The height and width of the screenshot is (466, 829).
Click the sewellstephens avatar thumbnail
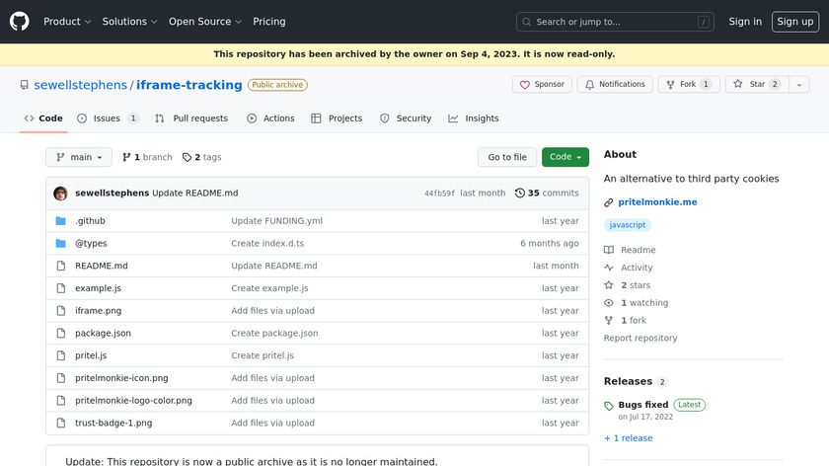pyautogui.click(x=60, y=194)
